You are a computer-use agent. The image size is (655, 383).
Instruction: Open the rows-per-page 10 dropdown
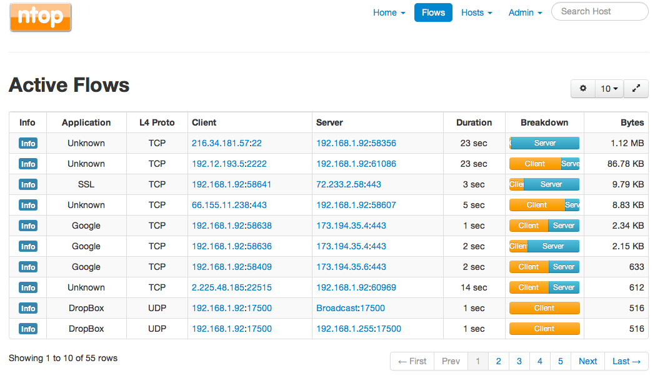click(608, 88)
